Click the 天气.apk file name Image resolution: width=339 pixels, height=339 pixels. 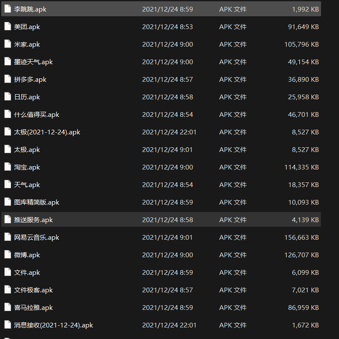click(x=27, y=184)
